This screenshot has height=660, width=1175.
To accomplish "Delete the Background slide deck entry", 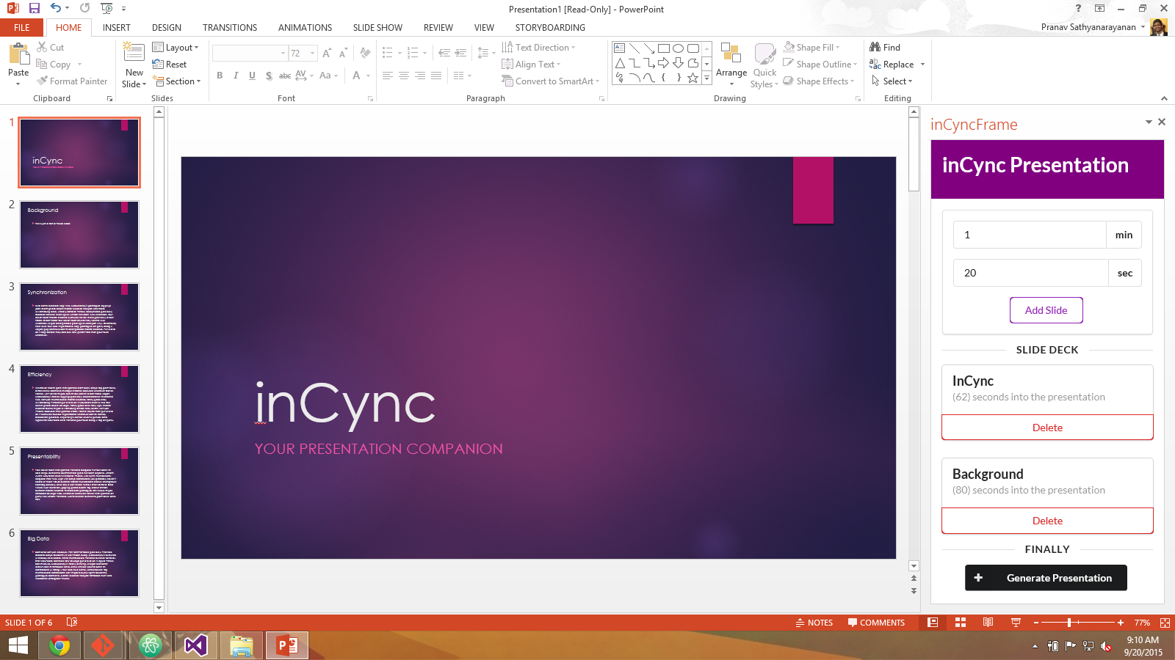I will tap(1047, 521).
